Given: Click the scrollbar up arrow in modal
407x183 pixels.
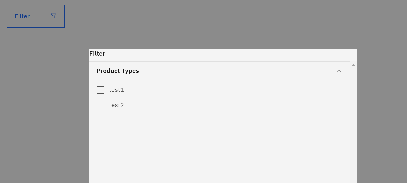Looking at the screenshot, I should point(353,65).
